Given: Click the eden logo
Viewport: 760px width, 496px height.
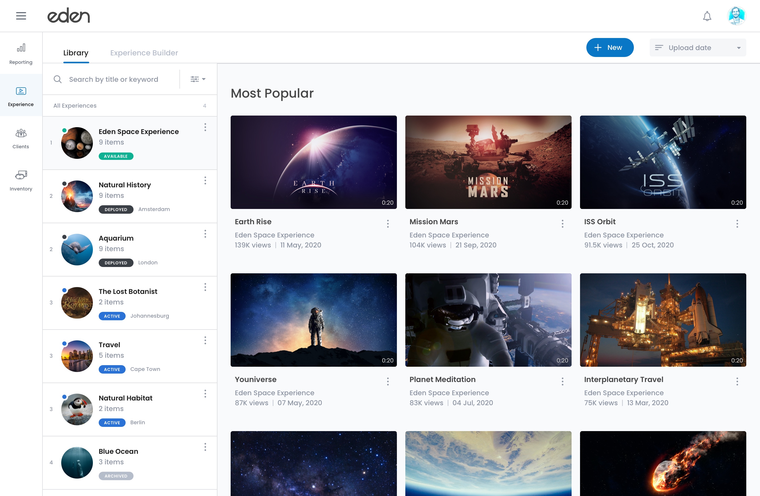Looking at the screenshot, I should [x=69, y=15].
